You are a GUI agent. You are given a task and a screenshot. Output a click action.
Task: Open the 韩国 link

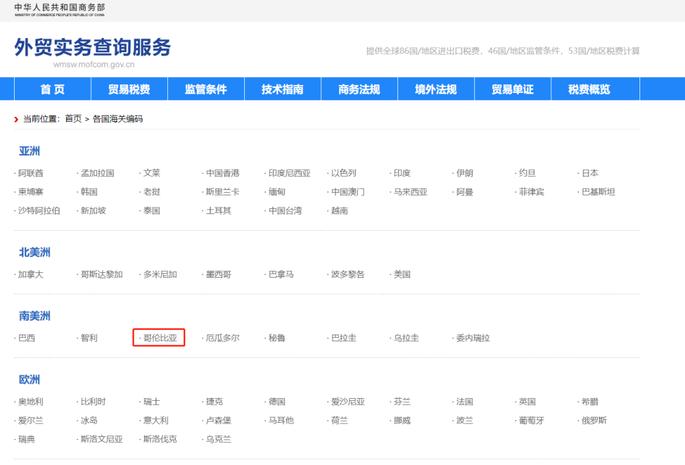pyautogui.click(x=89, y=192)
